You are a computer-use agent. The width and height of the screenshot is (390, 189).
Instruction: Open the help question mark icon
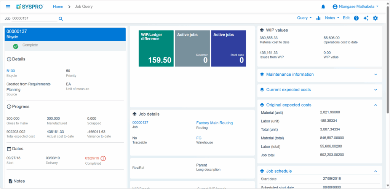tap(356, 18)
